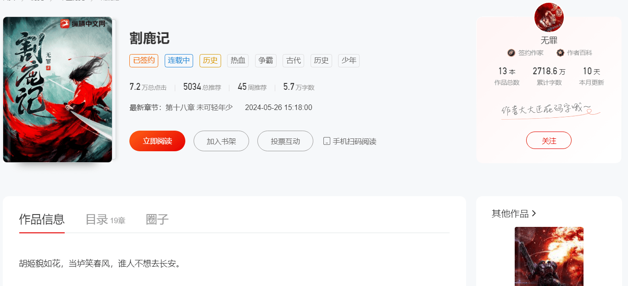This screenshot has width=628, height=286.
Task: Click the 签约作家 label
Action: pyautogui.click(x=531, y=53)
